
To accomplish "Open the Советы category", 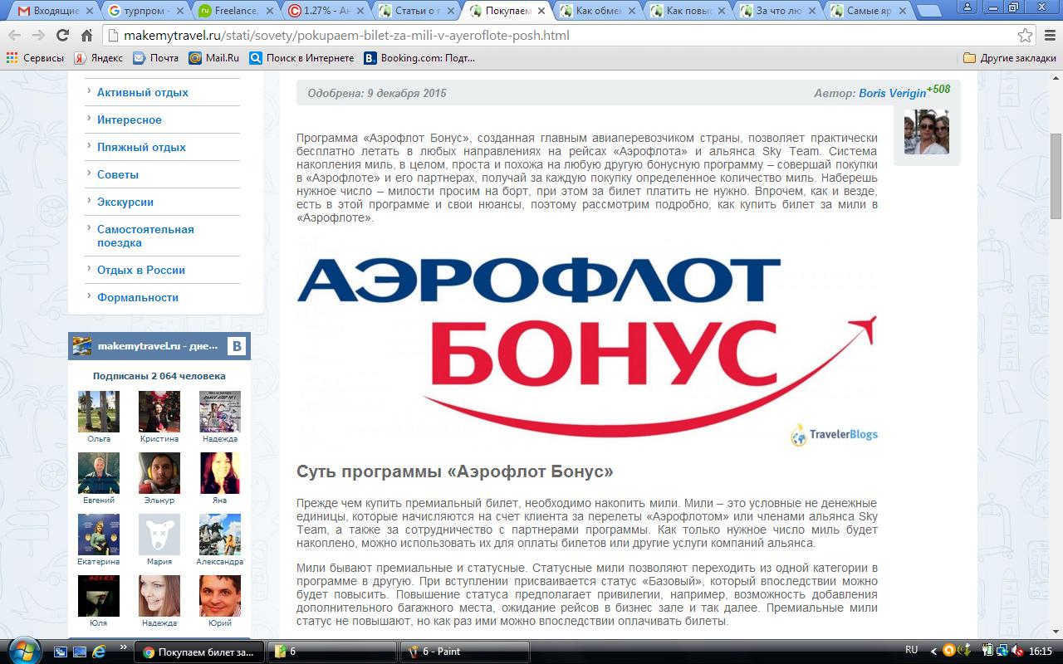I will [118, 174].
